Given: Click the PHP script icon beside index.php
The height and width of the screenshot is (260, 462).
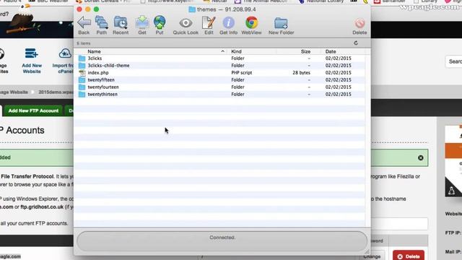Looking at the screenshot, I should click(82, 72).
